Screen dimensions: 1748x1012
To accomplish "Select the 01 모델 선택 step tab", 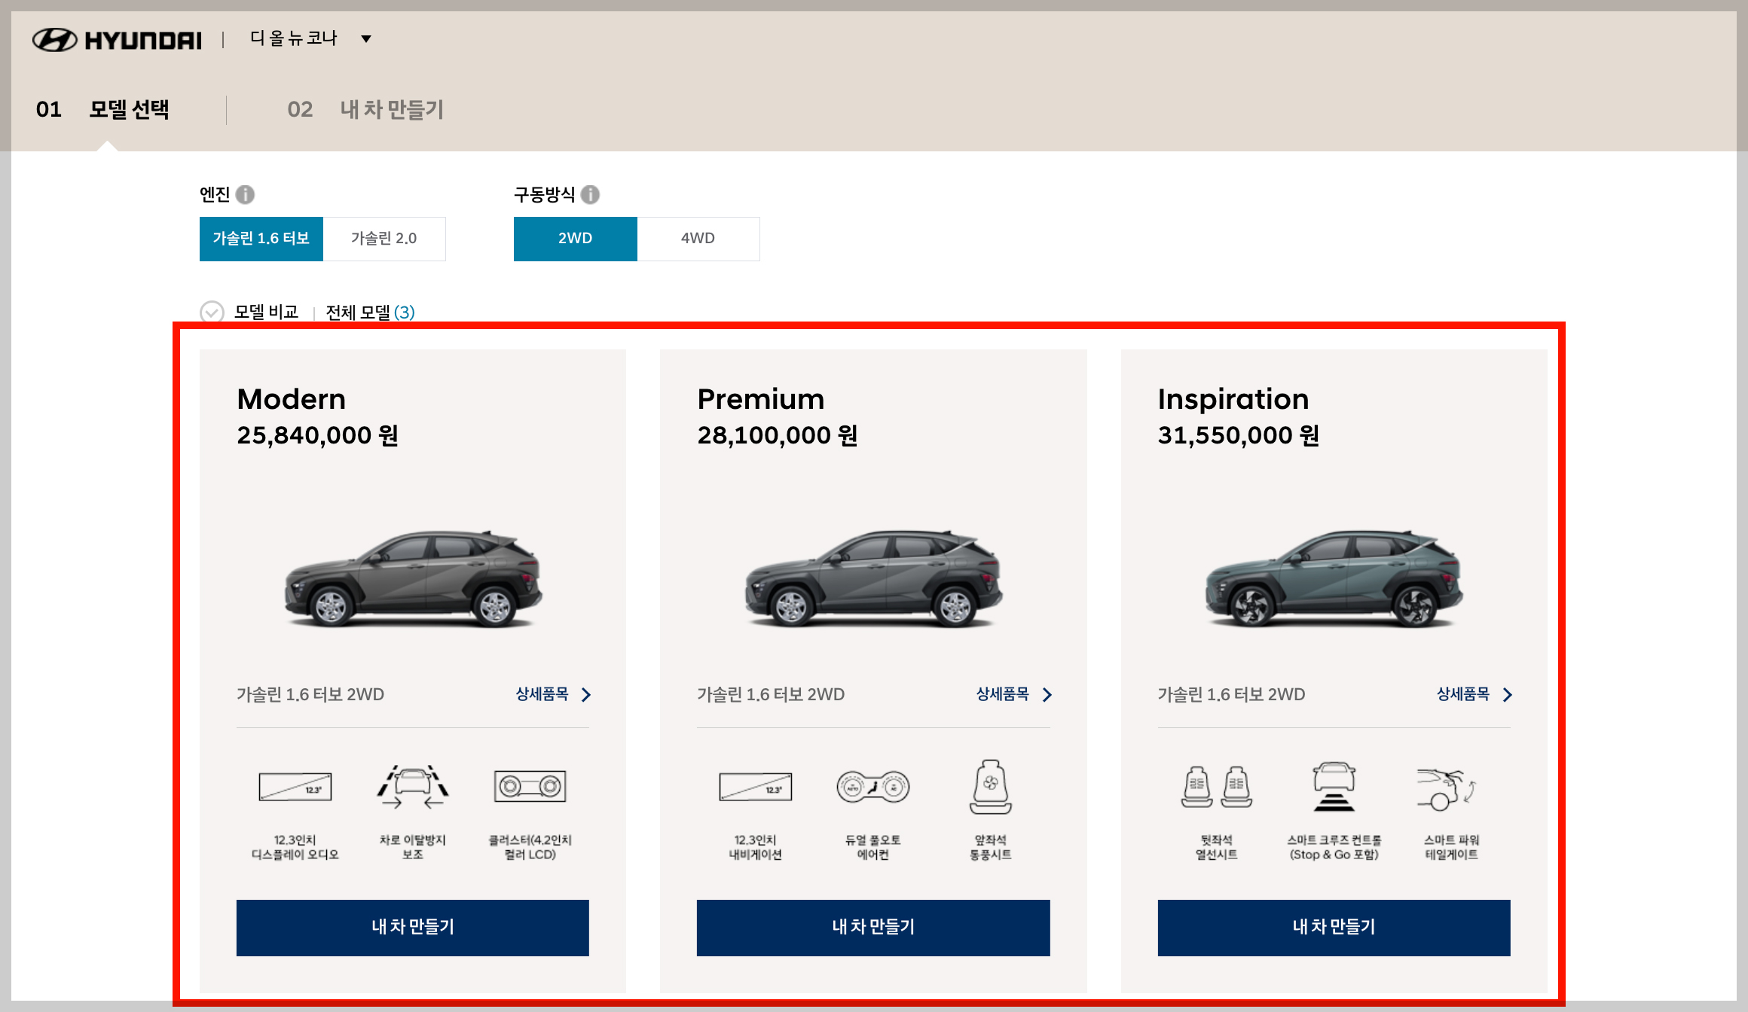I will coord(103,110).
